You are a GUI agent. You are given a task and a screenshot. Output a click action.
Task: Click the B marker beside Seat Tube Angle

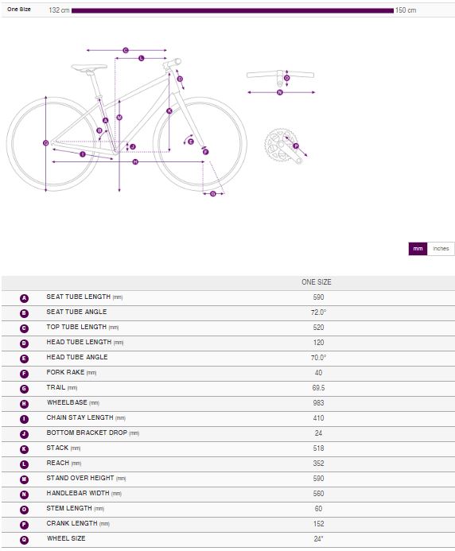tap(24, 313)
